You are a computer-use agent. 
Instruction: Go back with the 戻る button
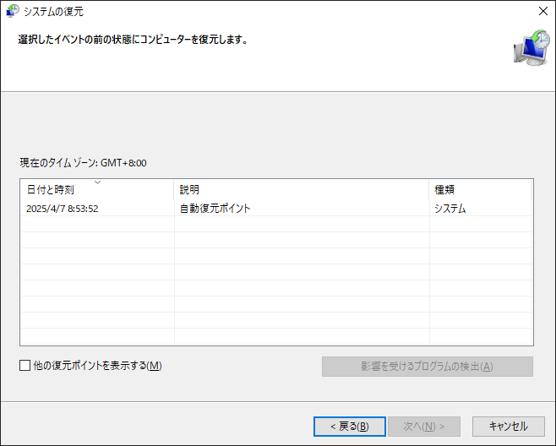(x=350, y=426)
